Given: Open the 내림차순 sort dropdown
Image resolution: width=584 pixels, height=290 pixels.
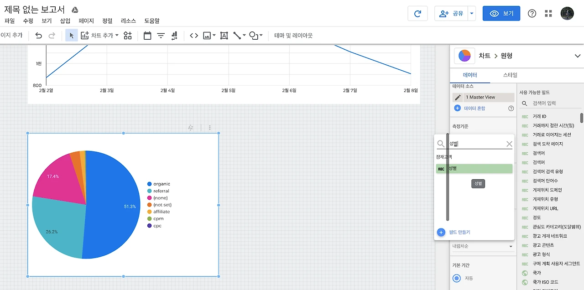Looking at the screenshot, I should click(x=483, y=246).
